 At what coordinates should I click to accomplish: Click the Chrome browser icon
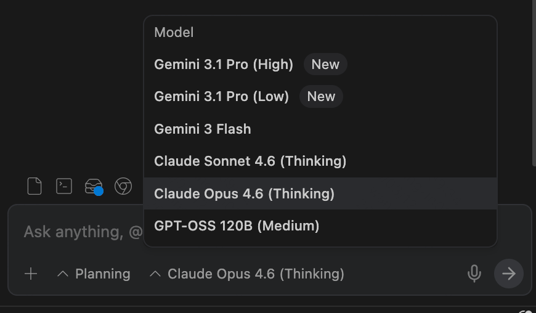(x=123, y=186)
